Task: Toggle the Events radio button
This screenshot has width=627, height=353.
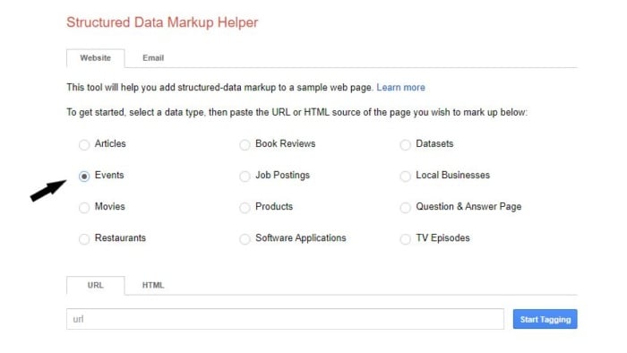Action: point(84,176)
